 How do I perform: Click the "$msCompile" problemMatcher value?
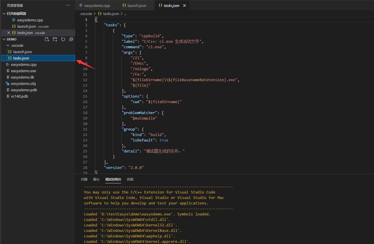[x=144, y=118]
